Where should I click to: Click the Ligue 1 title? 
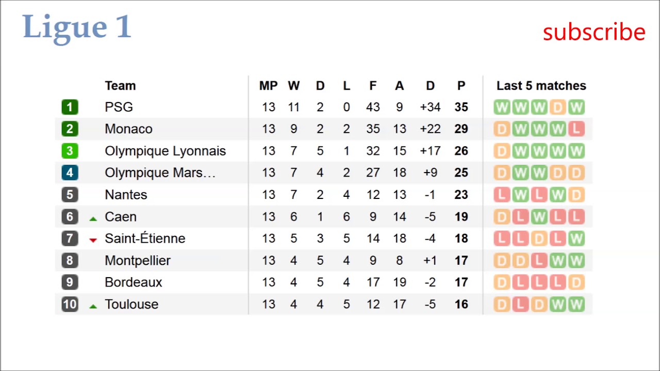[x=77, y=27]
